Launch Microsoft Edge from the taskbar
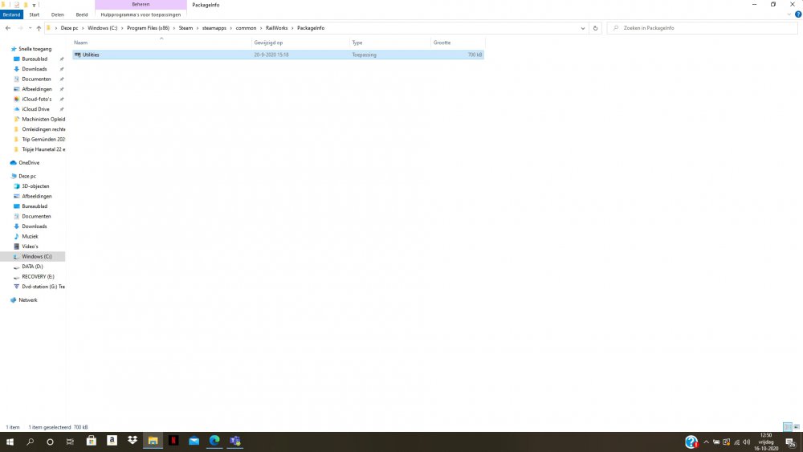This screenshot has width=803, height=452. click(214, 442)
